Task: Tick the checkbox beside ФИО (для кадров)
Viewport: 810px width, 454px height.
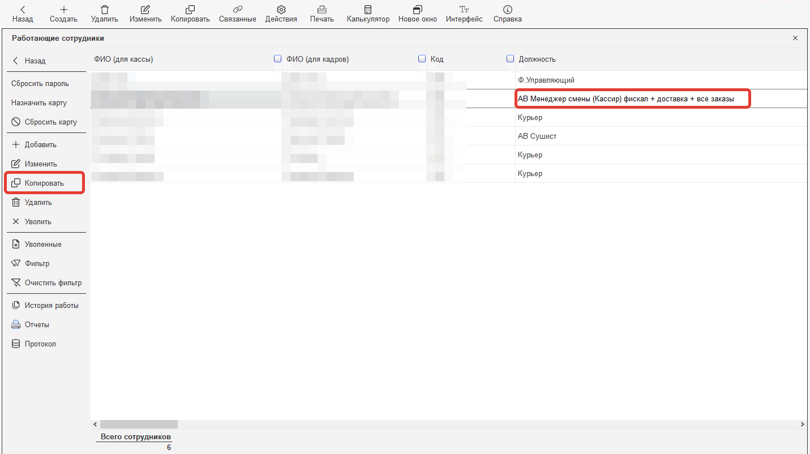Action: (x=277, y=58)
